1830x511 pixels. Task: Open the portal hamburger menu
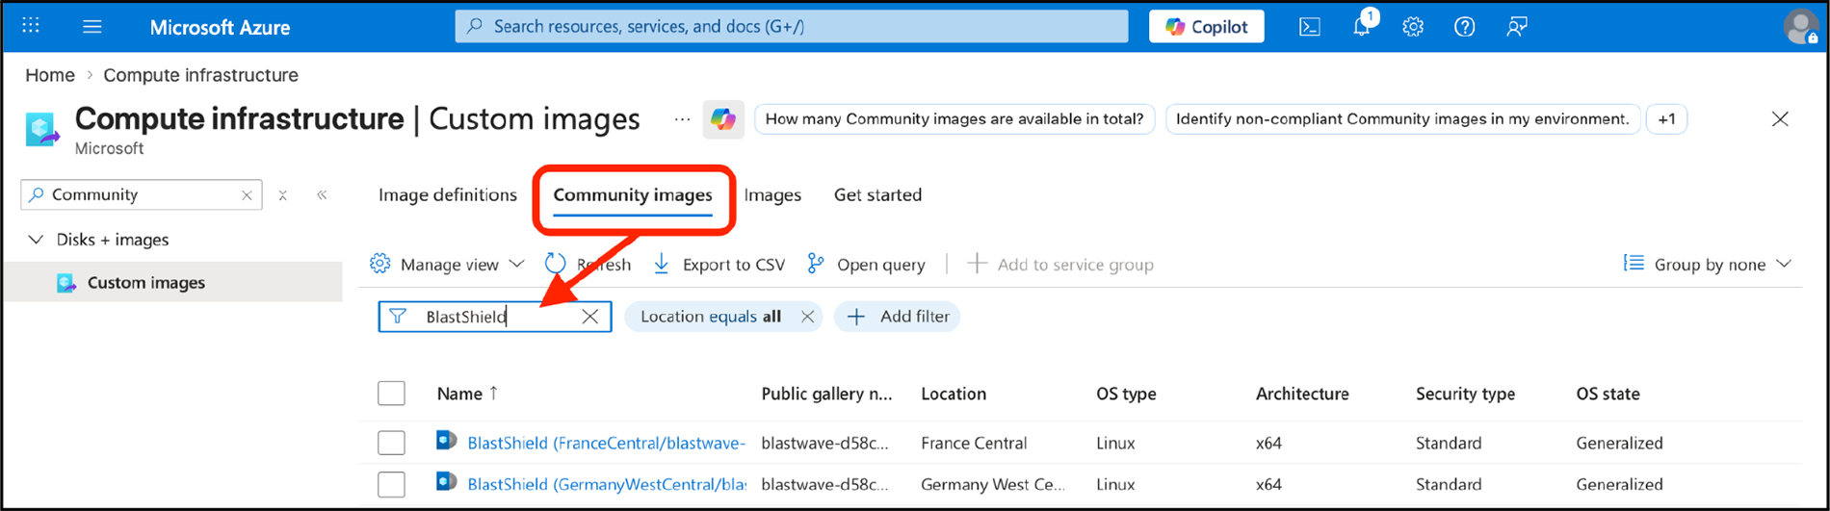(x=92, y=26)
